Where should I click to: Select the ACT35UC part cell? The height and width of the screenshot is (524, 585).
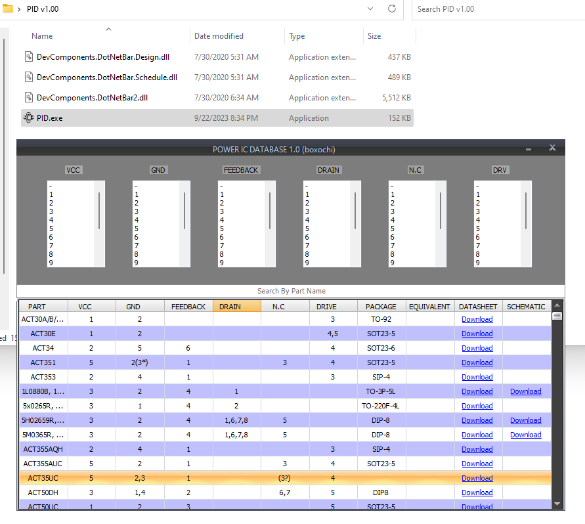43,478
